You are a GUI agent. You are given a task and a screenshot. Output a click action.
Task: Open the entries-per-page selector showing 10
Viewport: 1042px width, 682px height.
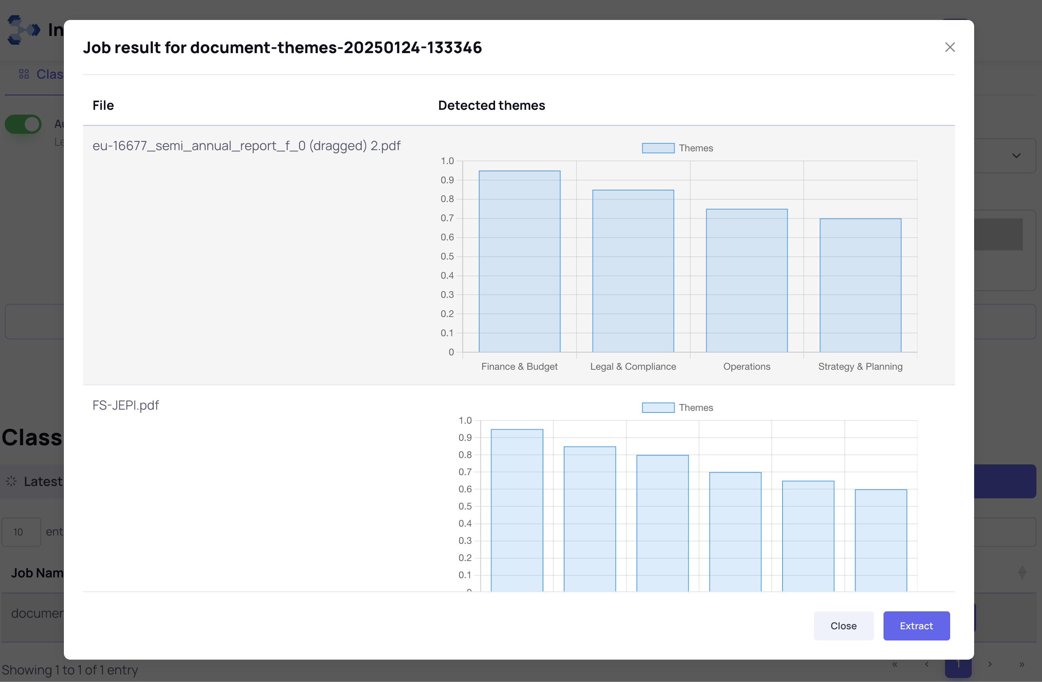[21, 532]
